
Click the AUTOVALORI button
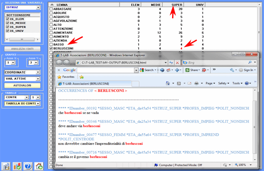coord(23,85)
